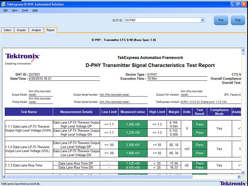This screenshot has width=248, height=186.
Task: Click the Test Name column header
Action: (x=29, y=112)
